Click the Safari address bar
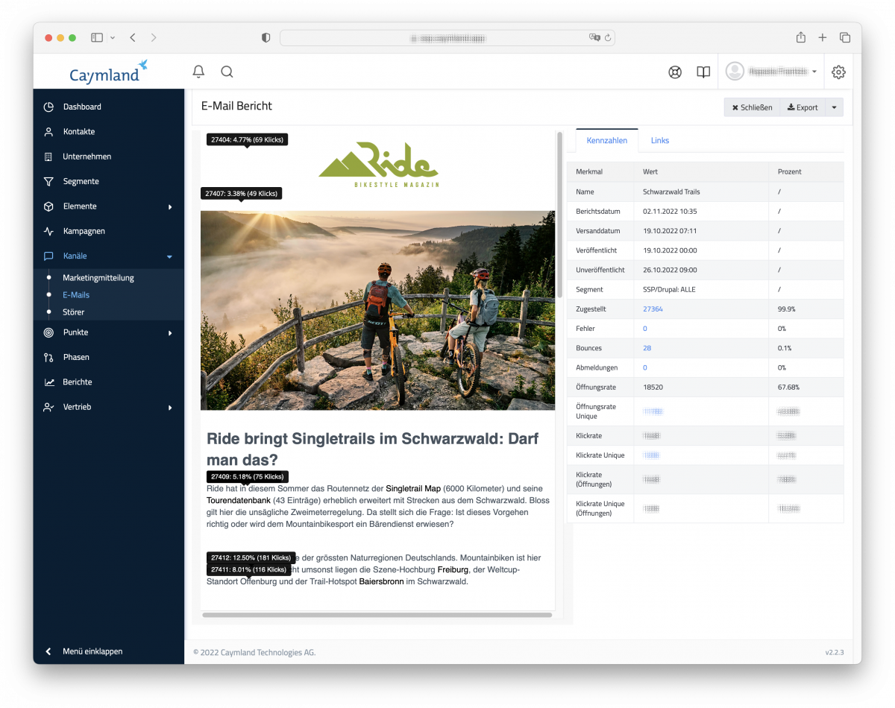Image resolution: width=895 pixels, height=708 pixels. [x=447, y=37]
